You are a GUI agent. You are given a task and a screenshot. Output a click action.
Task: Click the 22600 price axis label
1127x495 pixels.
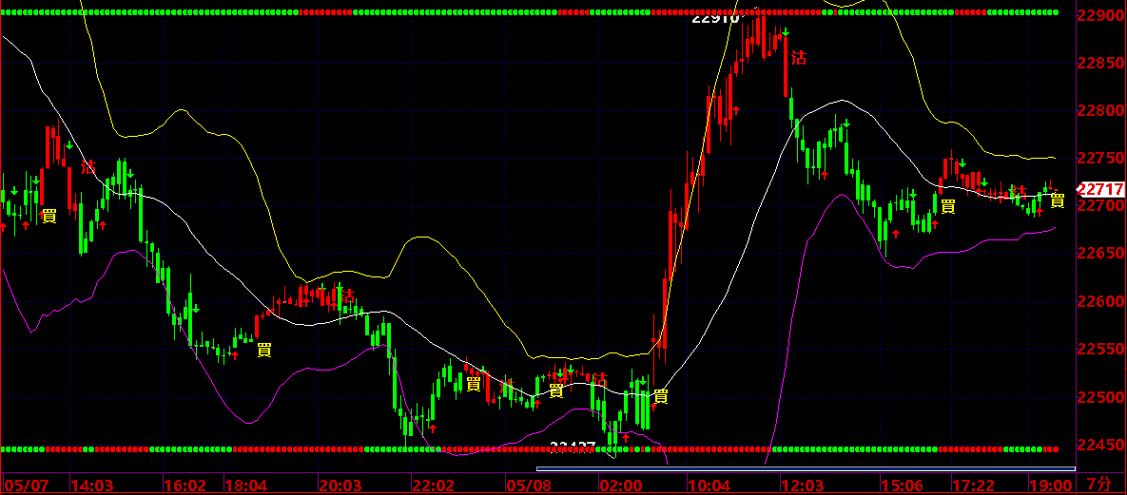[1100, 302]
